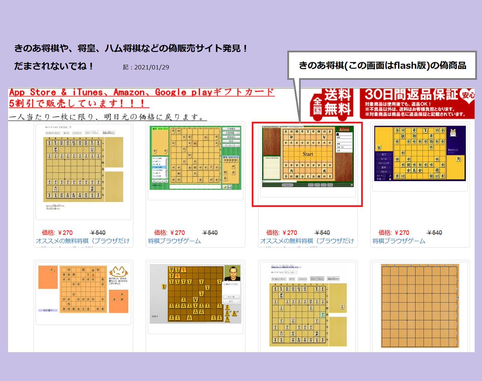This screenshot has width=482, height=381.
Task: Toggle the ガイド checkbox in the purple shogi thumbnail
Action: 384,176
